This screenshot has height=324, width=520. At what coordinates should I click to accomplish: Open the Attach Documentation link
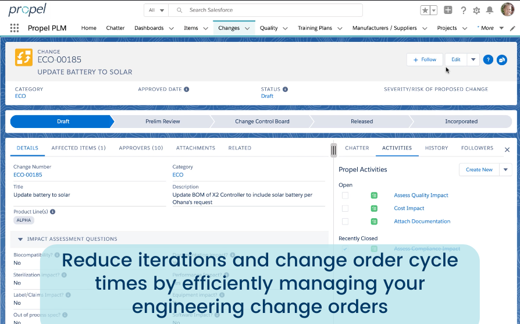pyautogui.click(x=422, y=221)
